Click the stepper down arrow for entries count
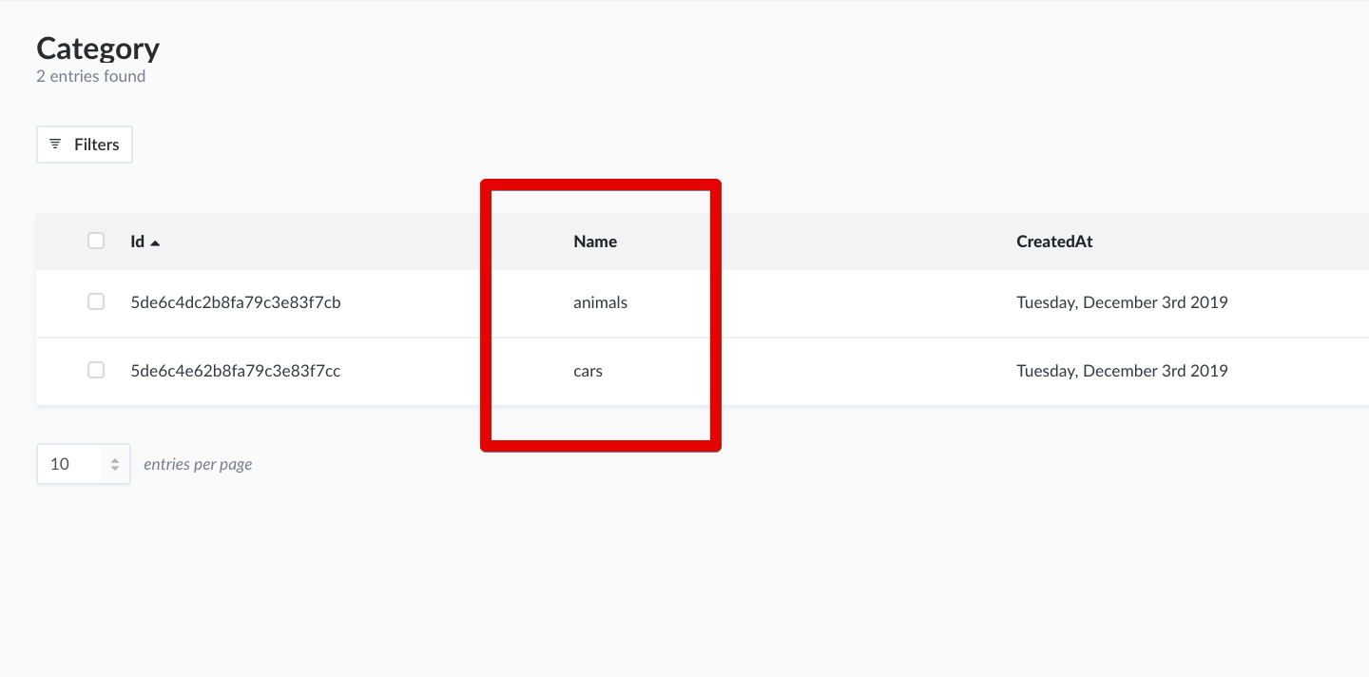This screenshot has width=1369, height=677. (116, 468)
